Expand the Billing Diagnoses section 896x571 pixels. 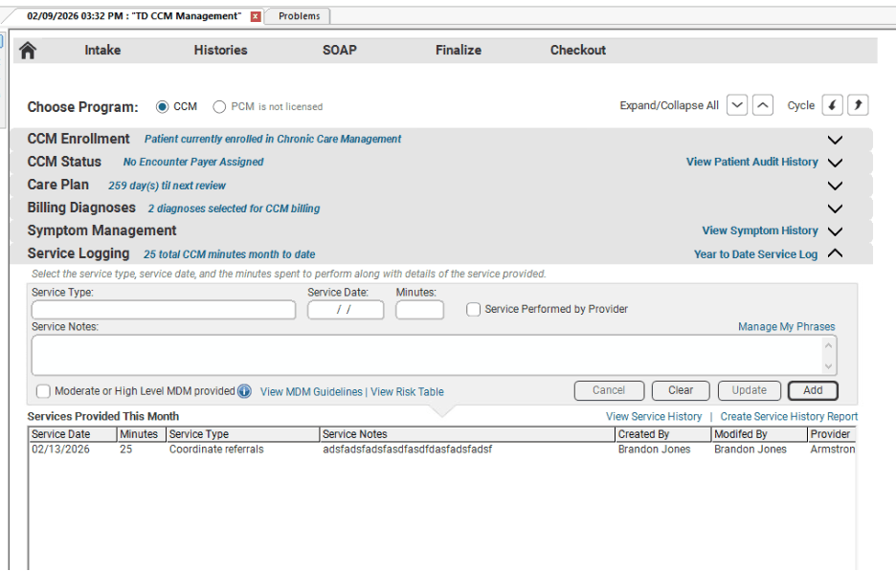pyautogui.click(x=835, y=209)
